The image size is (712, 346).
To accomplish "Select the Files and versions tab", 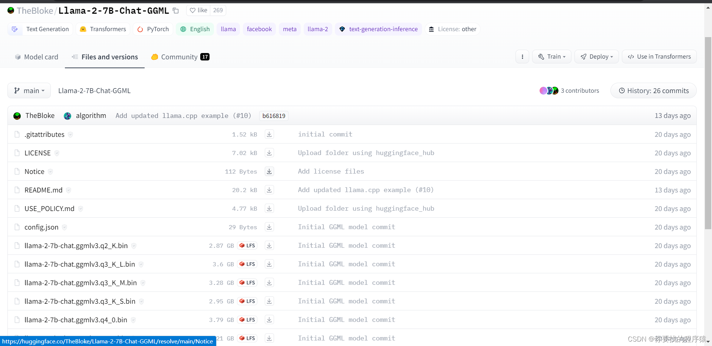I will 105,57.
